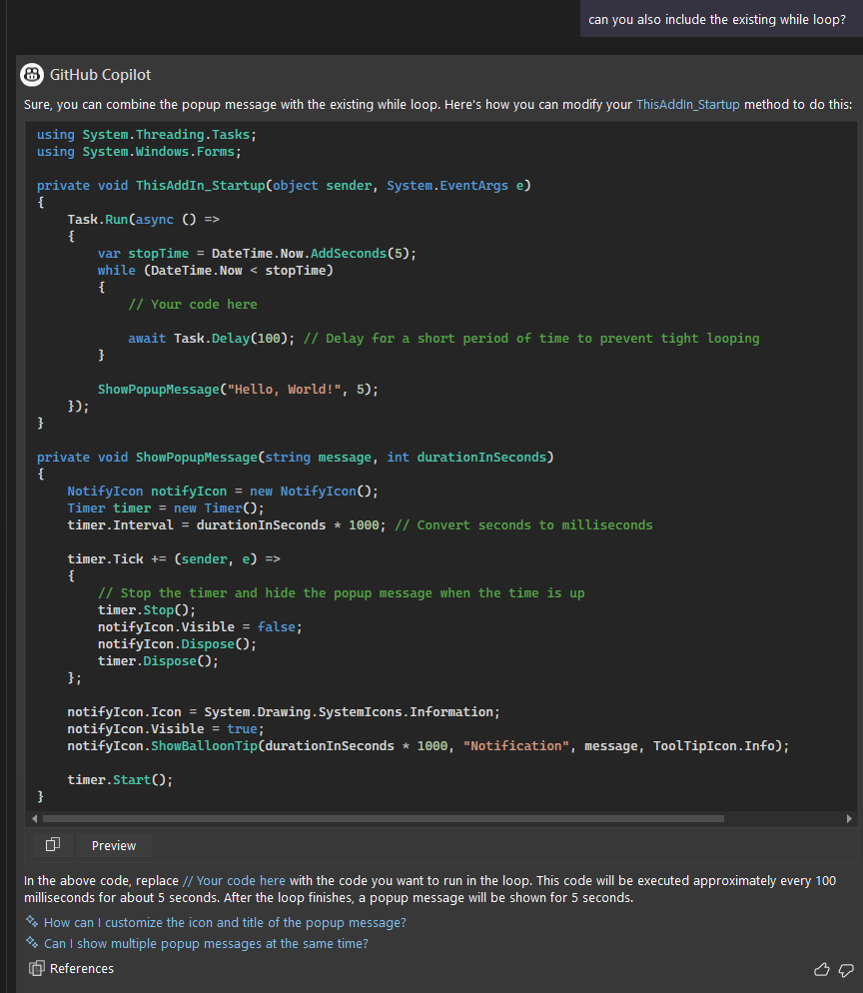This screenshot has height=993, width=863.
Task: Click the sparkle icon beside the first suggestion
Action: (30, 922)
